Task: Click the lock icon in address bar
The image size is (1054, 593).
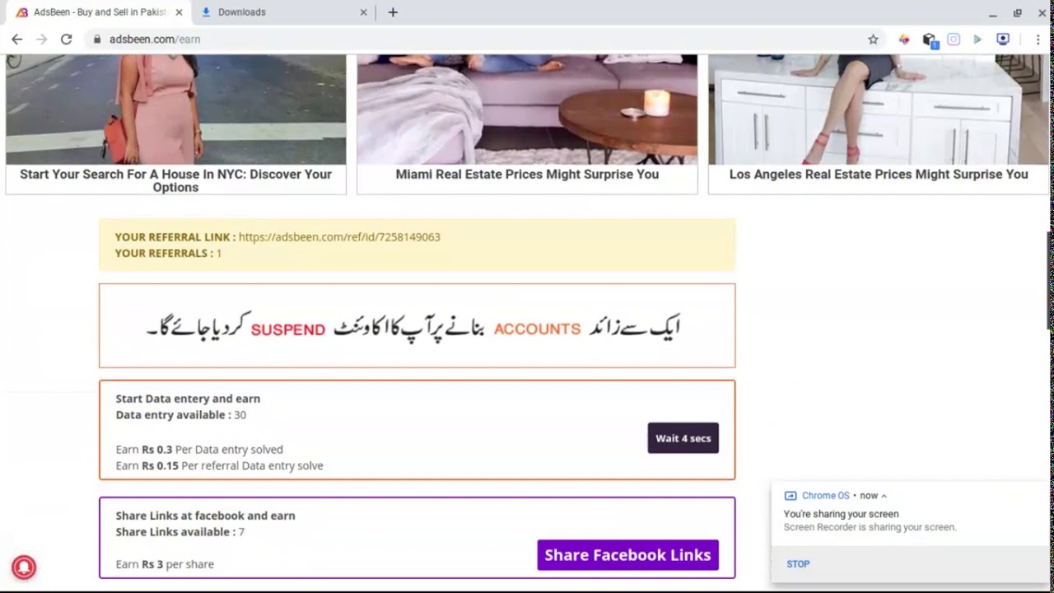Action: pyautogui.click(x=97, y=39)
